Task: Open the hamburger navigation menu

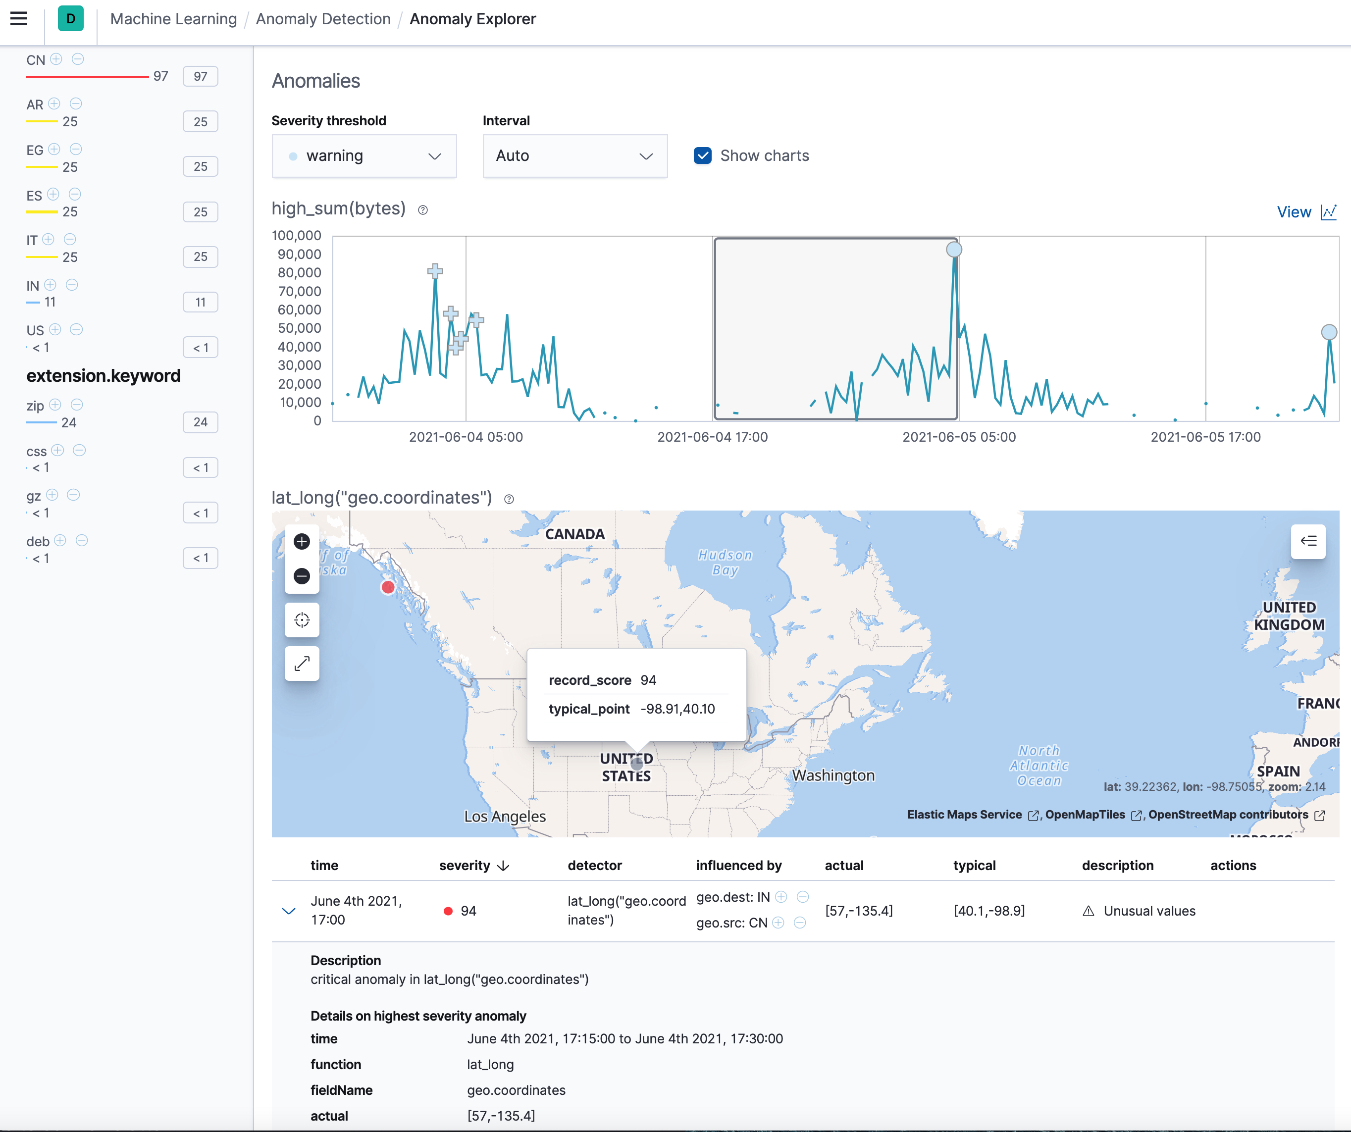Action: click(x=19, y=19)
